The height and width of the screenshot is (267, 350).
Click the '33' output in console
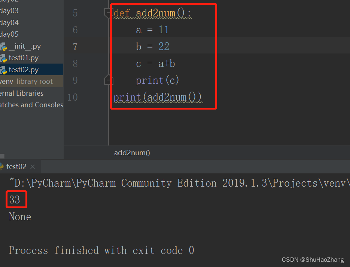click(x=15, y=200)
